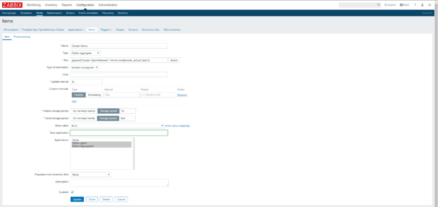Viewport: 438px width, 207px height.
Task: Select the Item tab
Action: 7,37
